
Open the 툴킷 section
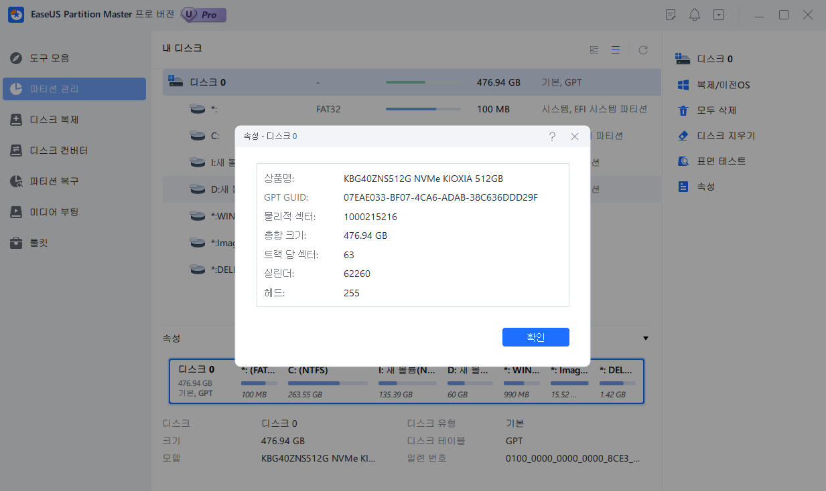click(74, 242)
